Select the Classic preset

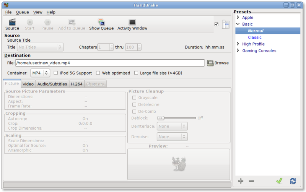click(x=255, y=37)
